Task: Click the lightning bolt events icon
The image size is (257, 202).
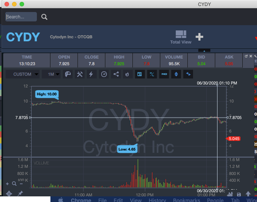Action: (91, 74)
